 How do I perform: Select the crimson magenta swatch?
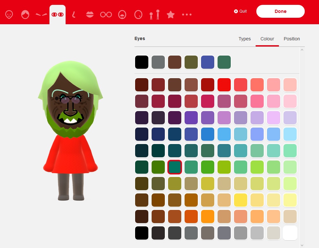coord(207,101)
